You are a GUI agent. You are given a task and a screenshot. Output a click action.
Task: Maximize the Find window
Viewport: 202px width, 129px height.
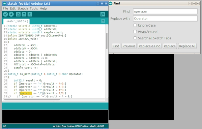[x=194, y=3]
